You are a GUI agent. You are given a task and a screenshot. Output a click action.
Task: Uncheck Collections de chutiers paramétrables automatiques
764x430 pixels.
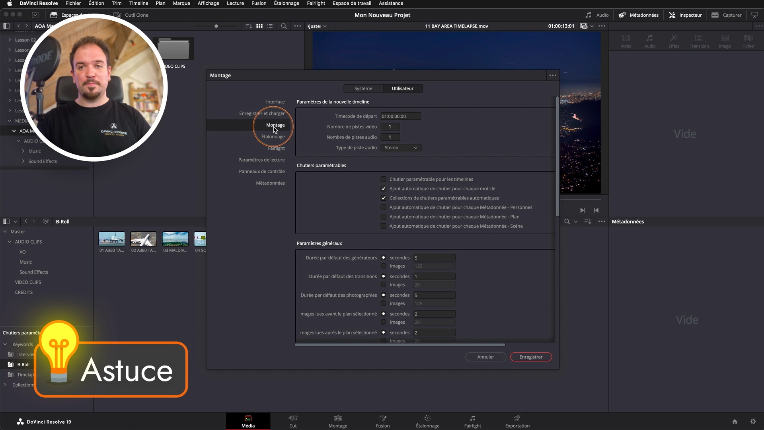pyautogui.click(x=384, y=198)
